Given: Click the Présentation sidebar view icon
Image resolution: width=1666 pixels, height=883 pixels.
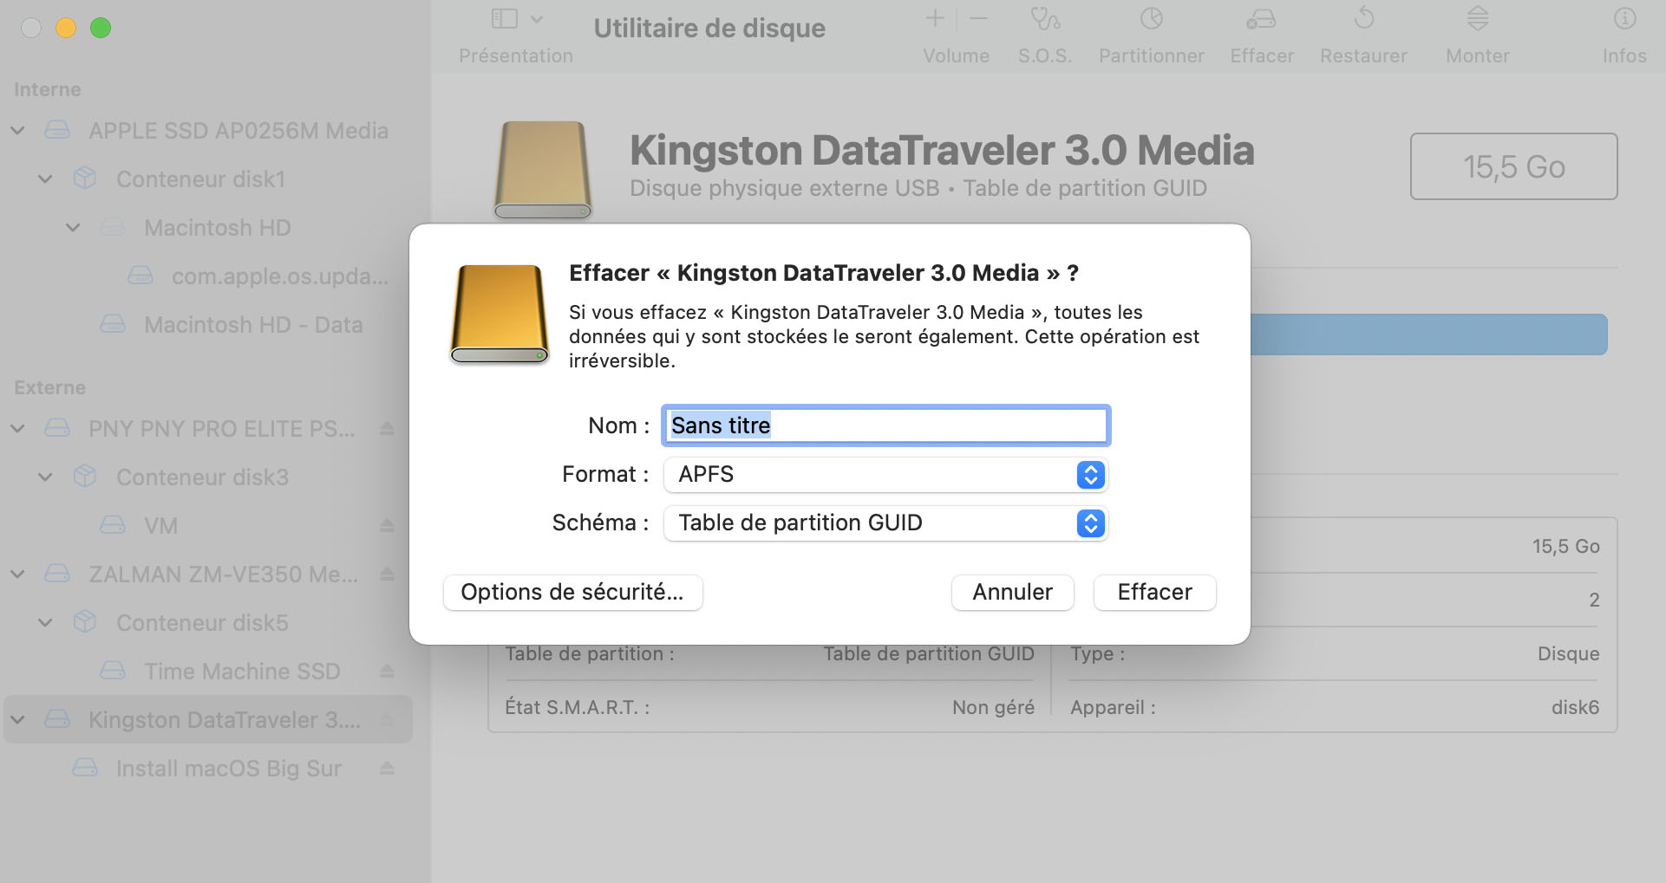Looking at the screenshot, I should (x=504, y=19).
